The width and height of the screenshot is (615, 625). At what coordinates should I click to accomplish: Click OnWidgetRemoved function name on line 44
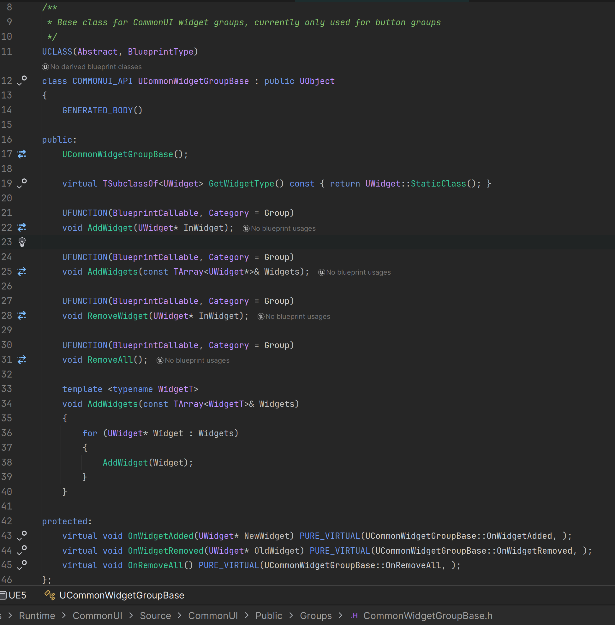tap(166, 551)
